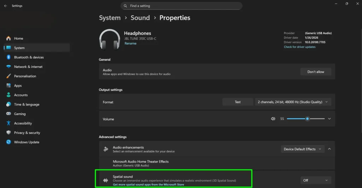Click the Audio enhancements sparkle icon
This screenshot has height=188, width=362.
point(106,149)
